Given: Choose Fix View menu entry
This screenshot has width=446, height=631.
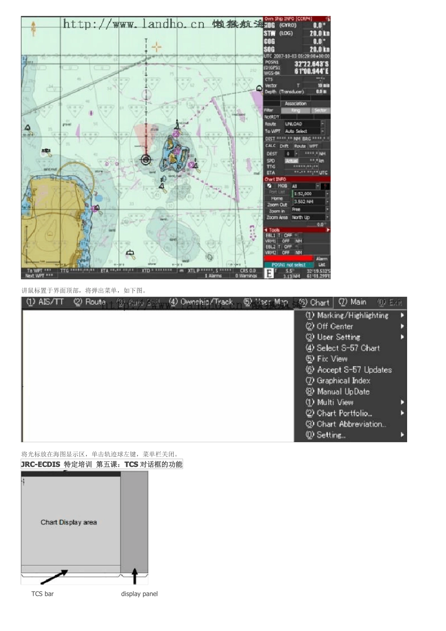Looking at the screenshot, I should [x=326, y=359].
